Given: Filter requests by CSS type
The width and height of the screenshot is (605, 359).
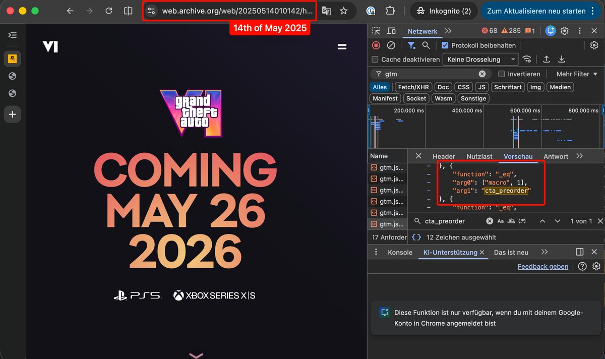Looking at the screenshot, I should tap(463, 87).
